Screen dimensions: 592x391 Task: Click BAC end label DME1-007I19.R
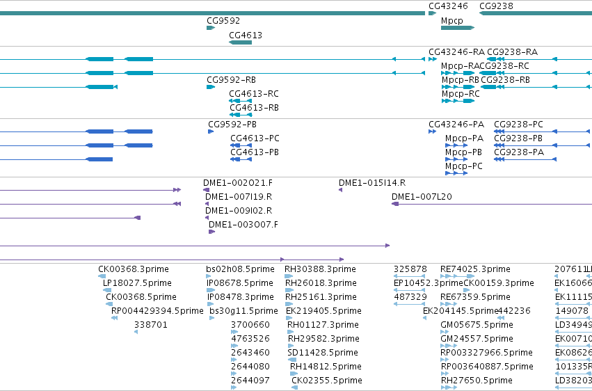239,197
